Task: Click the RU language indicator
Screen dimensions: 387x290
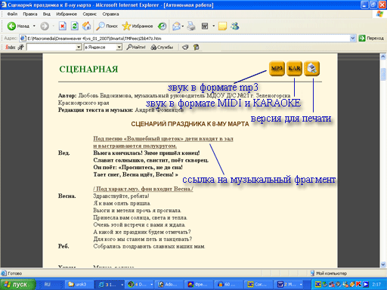Action: [x=47, y=285]
